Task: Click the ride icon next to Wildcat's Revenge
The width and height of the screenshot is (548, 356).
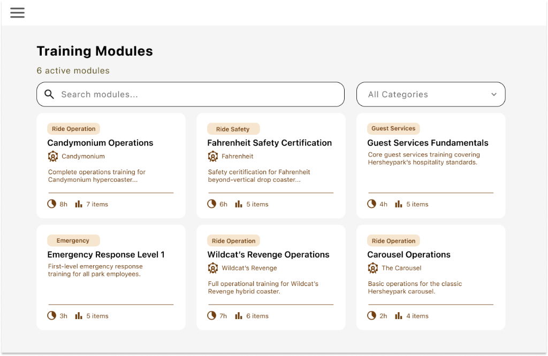Action: [x=213, y=268]
